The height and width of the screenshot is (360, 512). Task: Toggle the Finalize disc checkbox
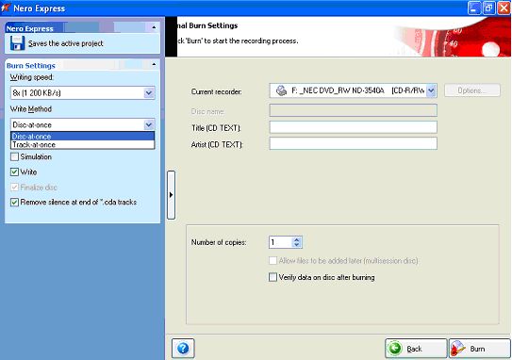(14, 188)
